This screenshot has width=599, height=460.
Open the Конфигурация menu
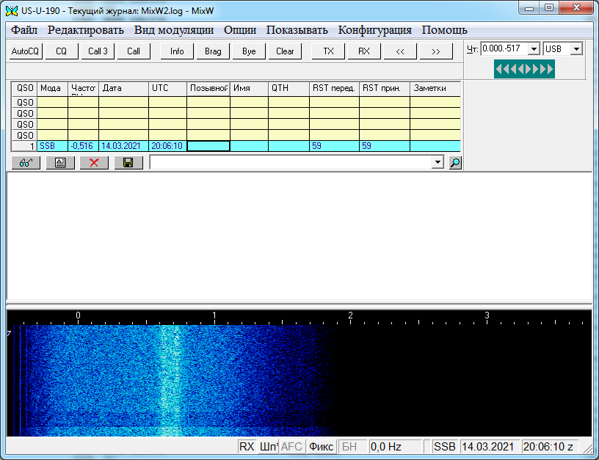pos(375,30)
